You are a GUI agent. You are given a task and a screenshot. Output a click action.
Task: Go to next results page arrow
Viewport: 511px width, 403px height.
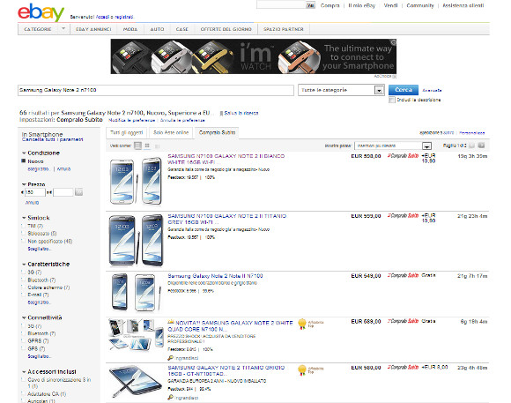pos(481,146)
